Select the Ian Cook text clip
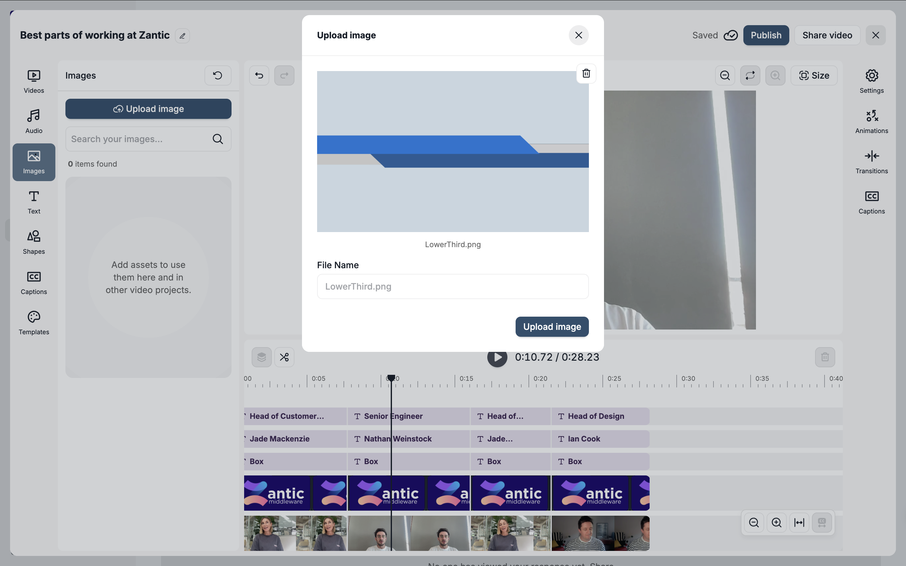 600,439
